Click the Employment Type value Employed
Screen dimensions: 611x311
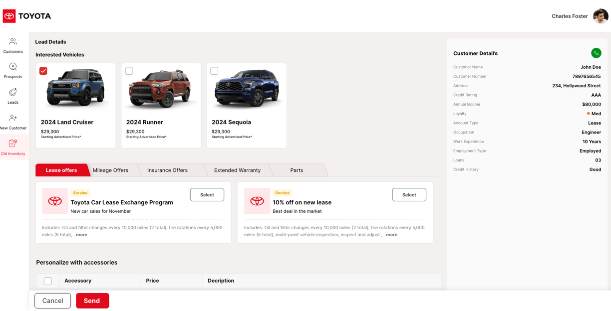pos(590,151)
